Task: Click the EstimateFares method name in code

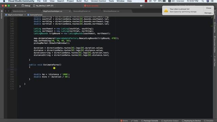Action: click(x=51, y=65)
